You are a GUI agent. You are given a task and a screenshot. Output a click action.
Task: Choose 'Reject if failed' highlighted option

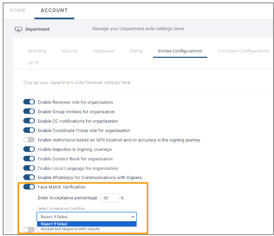point(87,224)
